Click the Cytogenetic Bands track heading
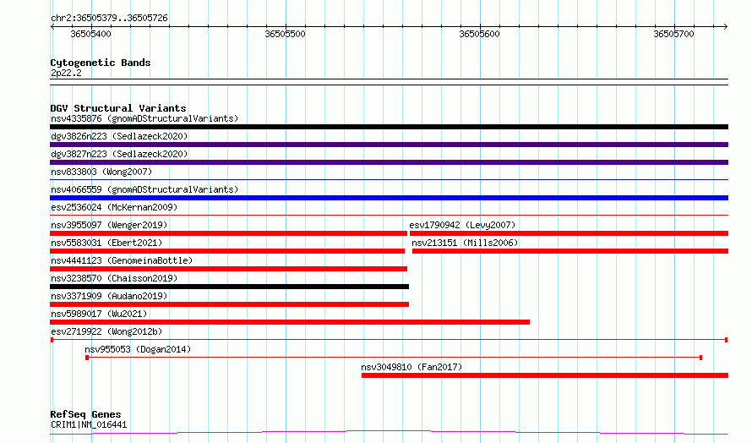This screenshot has height=443, width=752. click(101, 63)
